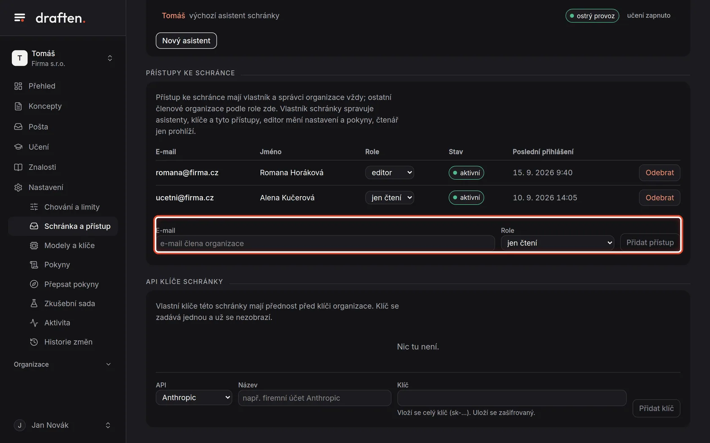The height and width of the screenshot is (443, 710).
Task: Click the Znalosti book icon
Action: pos(18,167)
